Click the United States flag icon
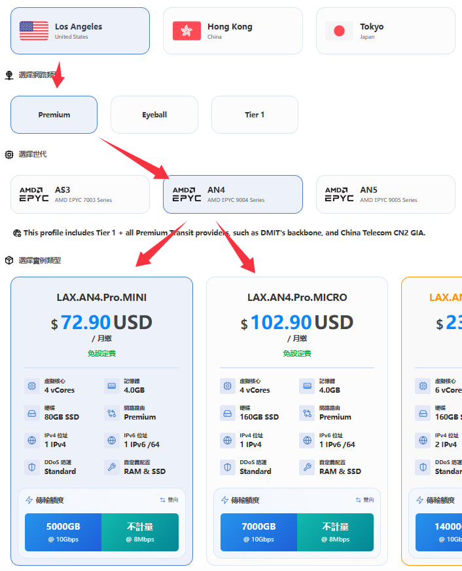Viewport: 462px width, 571px height. click(x=34, y=31)
